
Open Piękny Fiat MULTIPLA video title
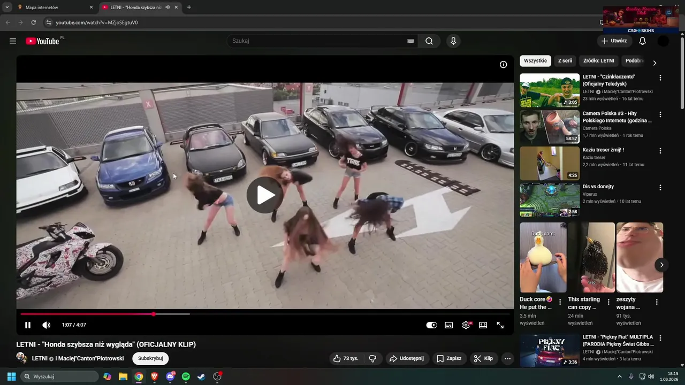click(x=618, y=341)
